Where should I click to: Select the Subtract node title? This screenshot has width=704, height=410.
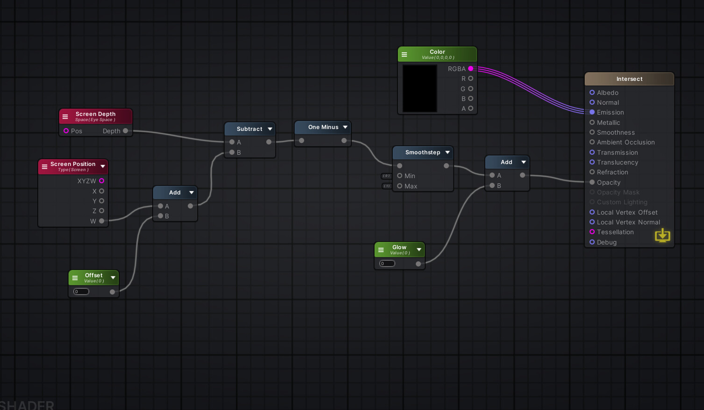pos(249,129)
